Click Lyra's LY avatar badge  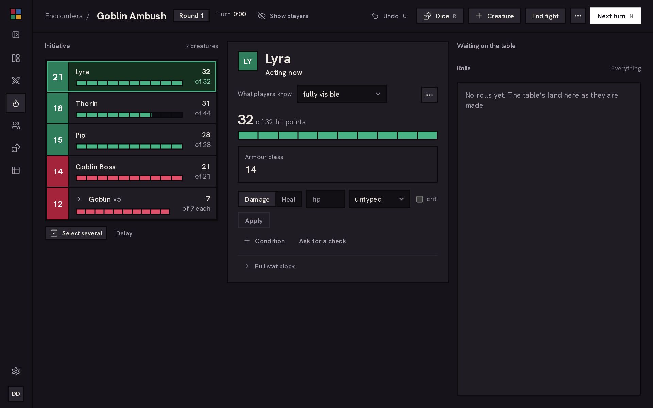(248, 61)
